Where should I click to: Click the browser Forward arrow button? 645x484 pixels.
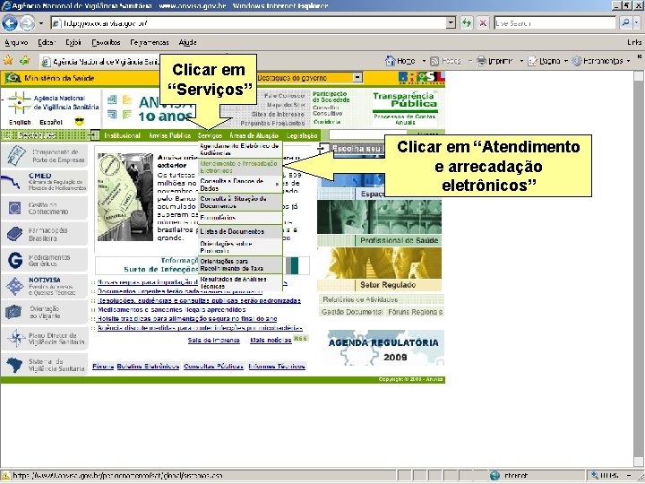click(x=27, y=23)
